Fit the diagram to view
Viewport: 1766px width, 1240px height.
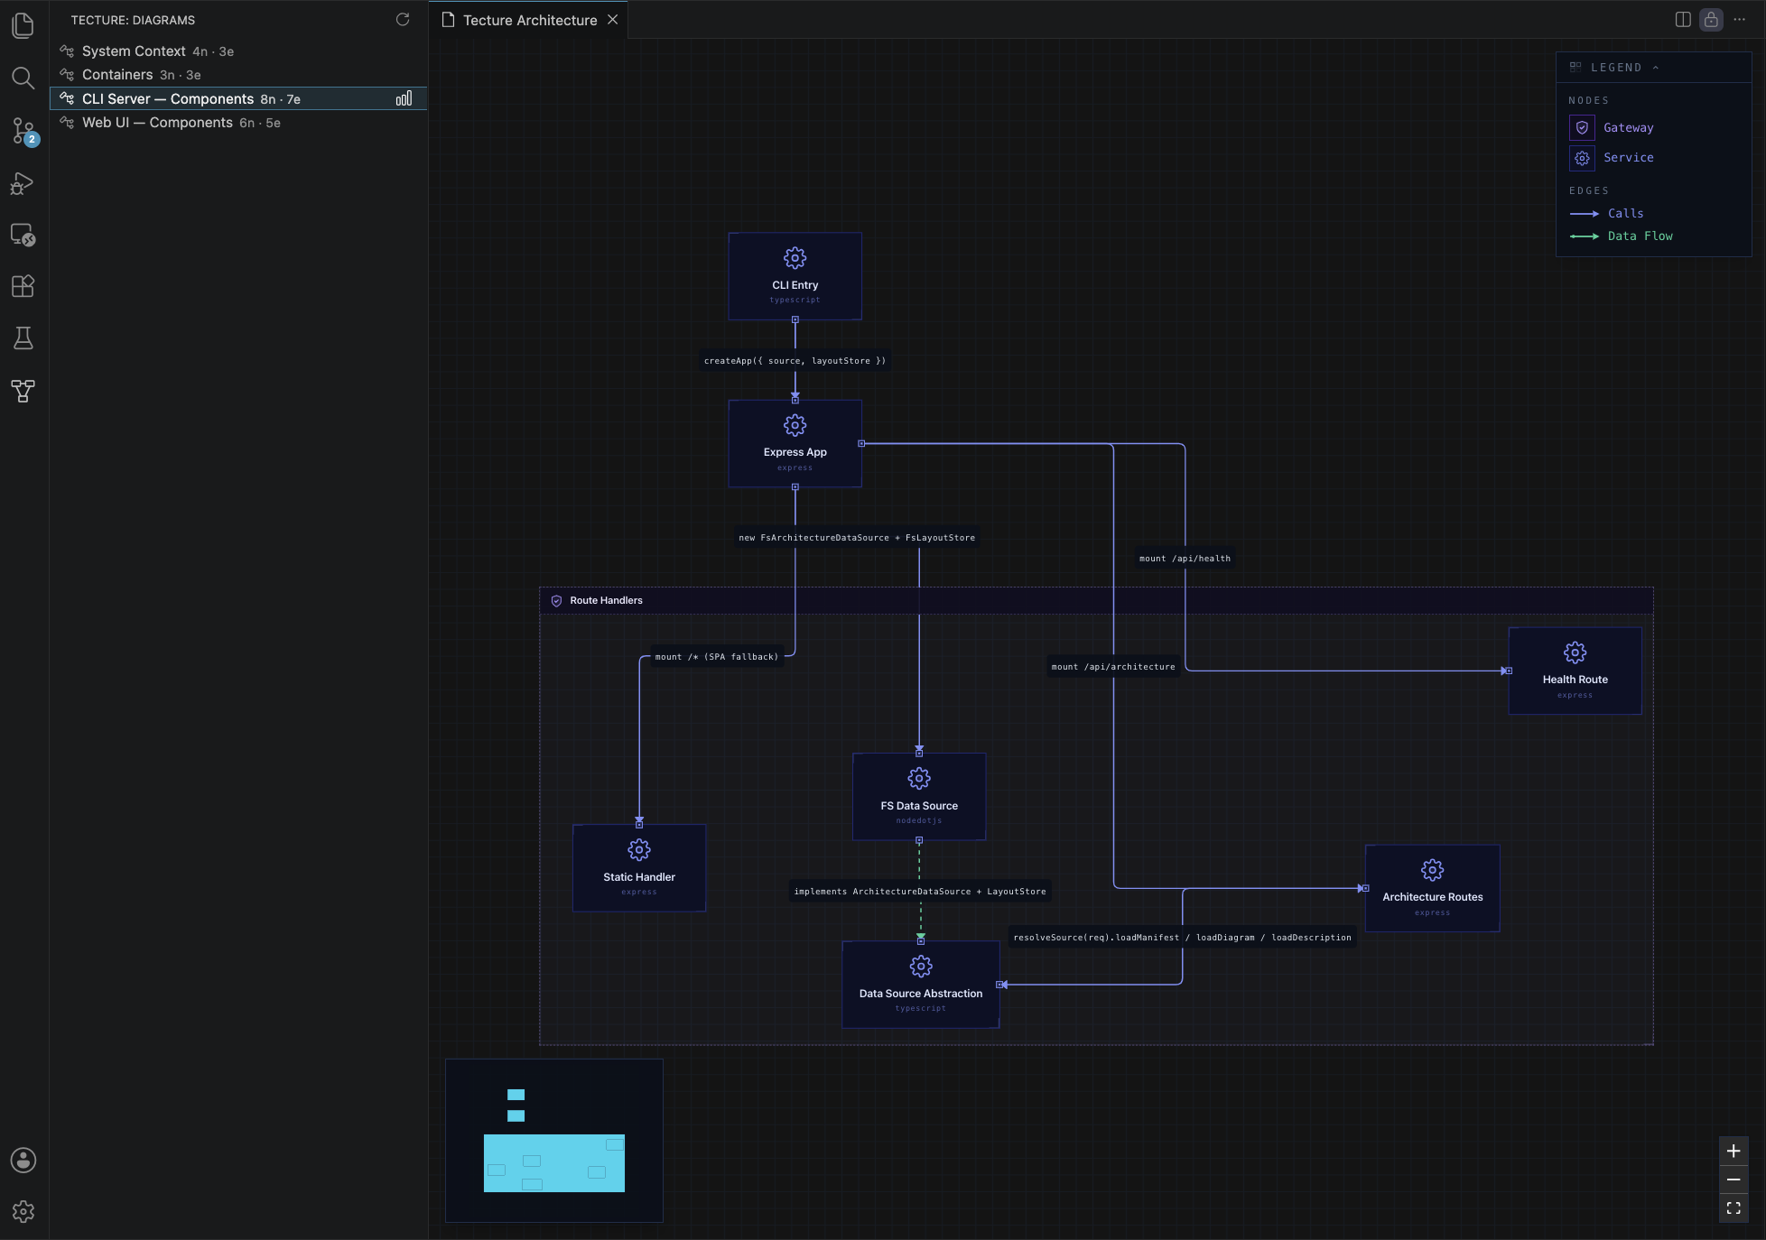(1733, 1208)
